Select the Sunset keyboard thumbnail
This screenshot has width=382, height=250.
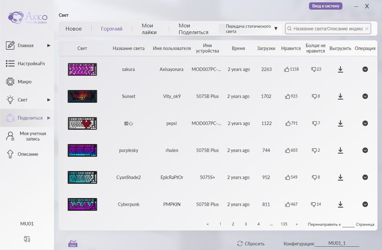pyautogui.click(x=82, y=96)
